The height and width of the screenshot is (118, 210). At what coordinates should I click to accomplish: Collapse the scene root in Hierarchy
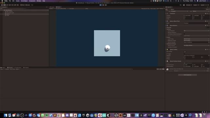click(3, 10)
